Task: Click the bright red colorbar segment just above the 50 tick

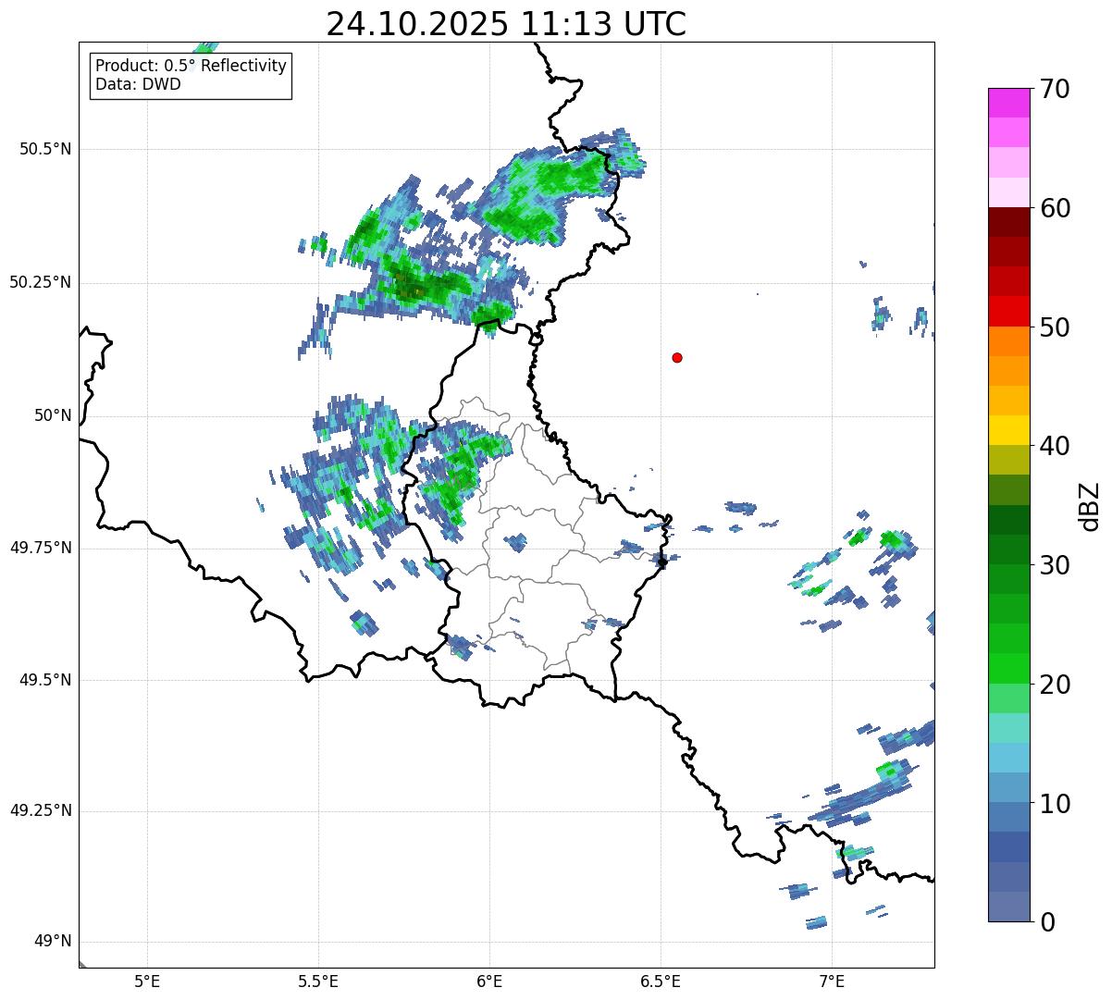Action: [x=1008, y=312]
